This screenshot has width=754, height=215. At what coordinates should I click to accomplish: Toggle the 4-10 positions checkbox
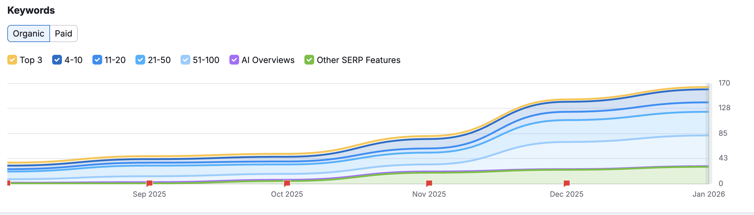(57, 60)
